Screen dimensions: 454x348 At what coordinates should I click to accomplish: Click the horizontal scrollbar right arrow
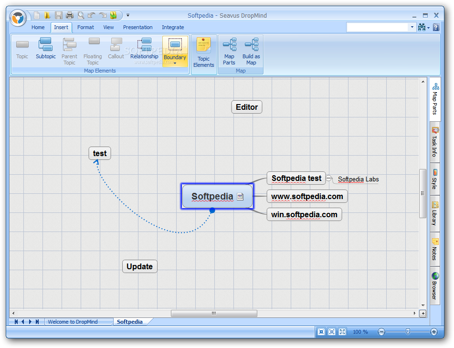(x=415, y=313)
